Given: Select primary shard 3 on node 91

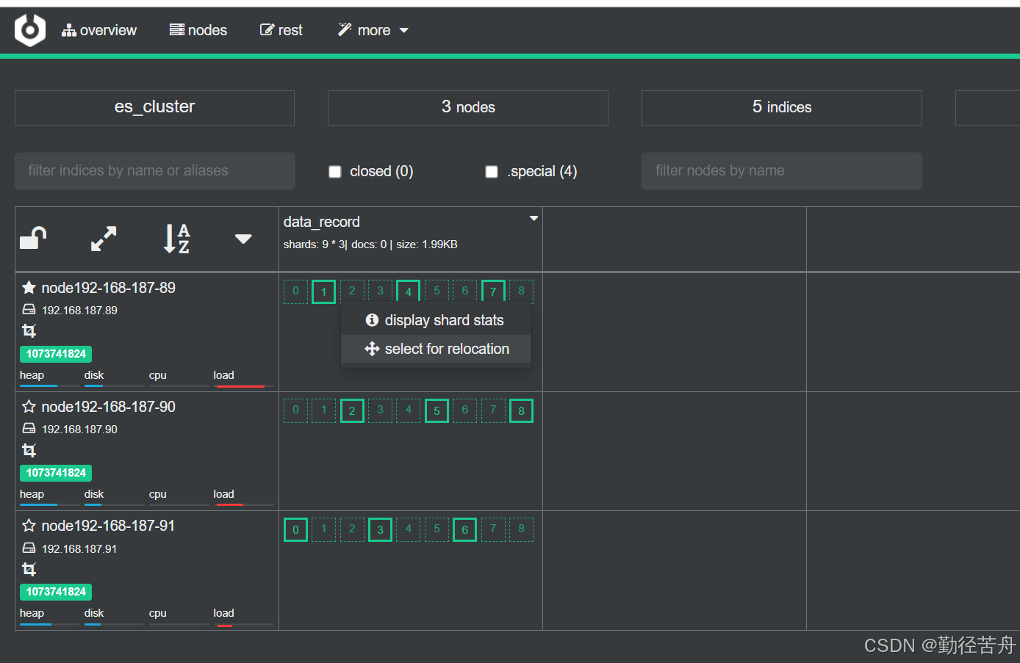Looking at the screenshot, I should point(380,529).
